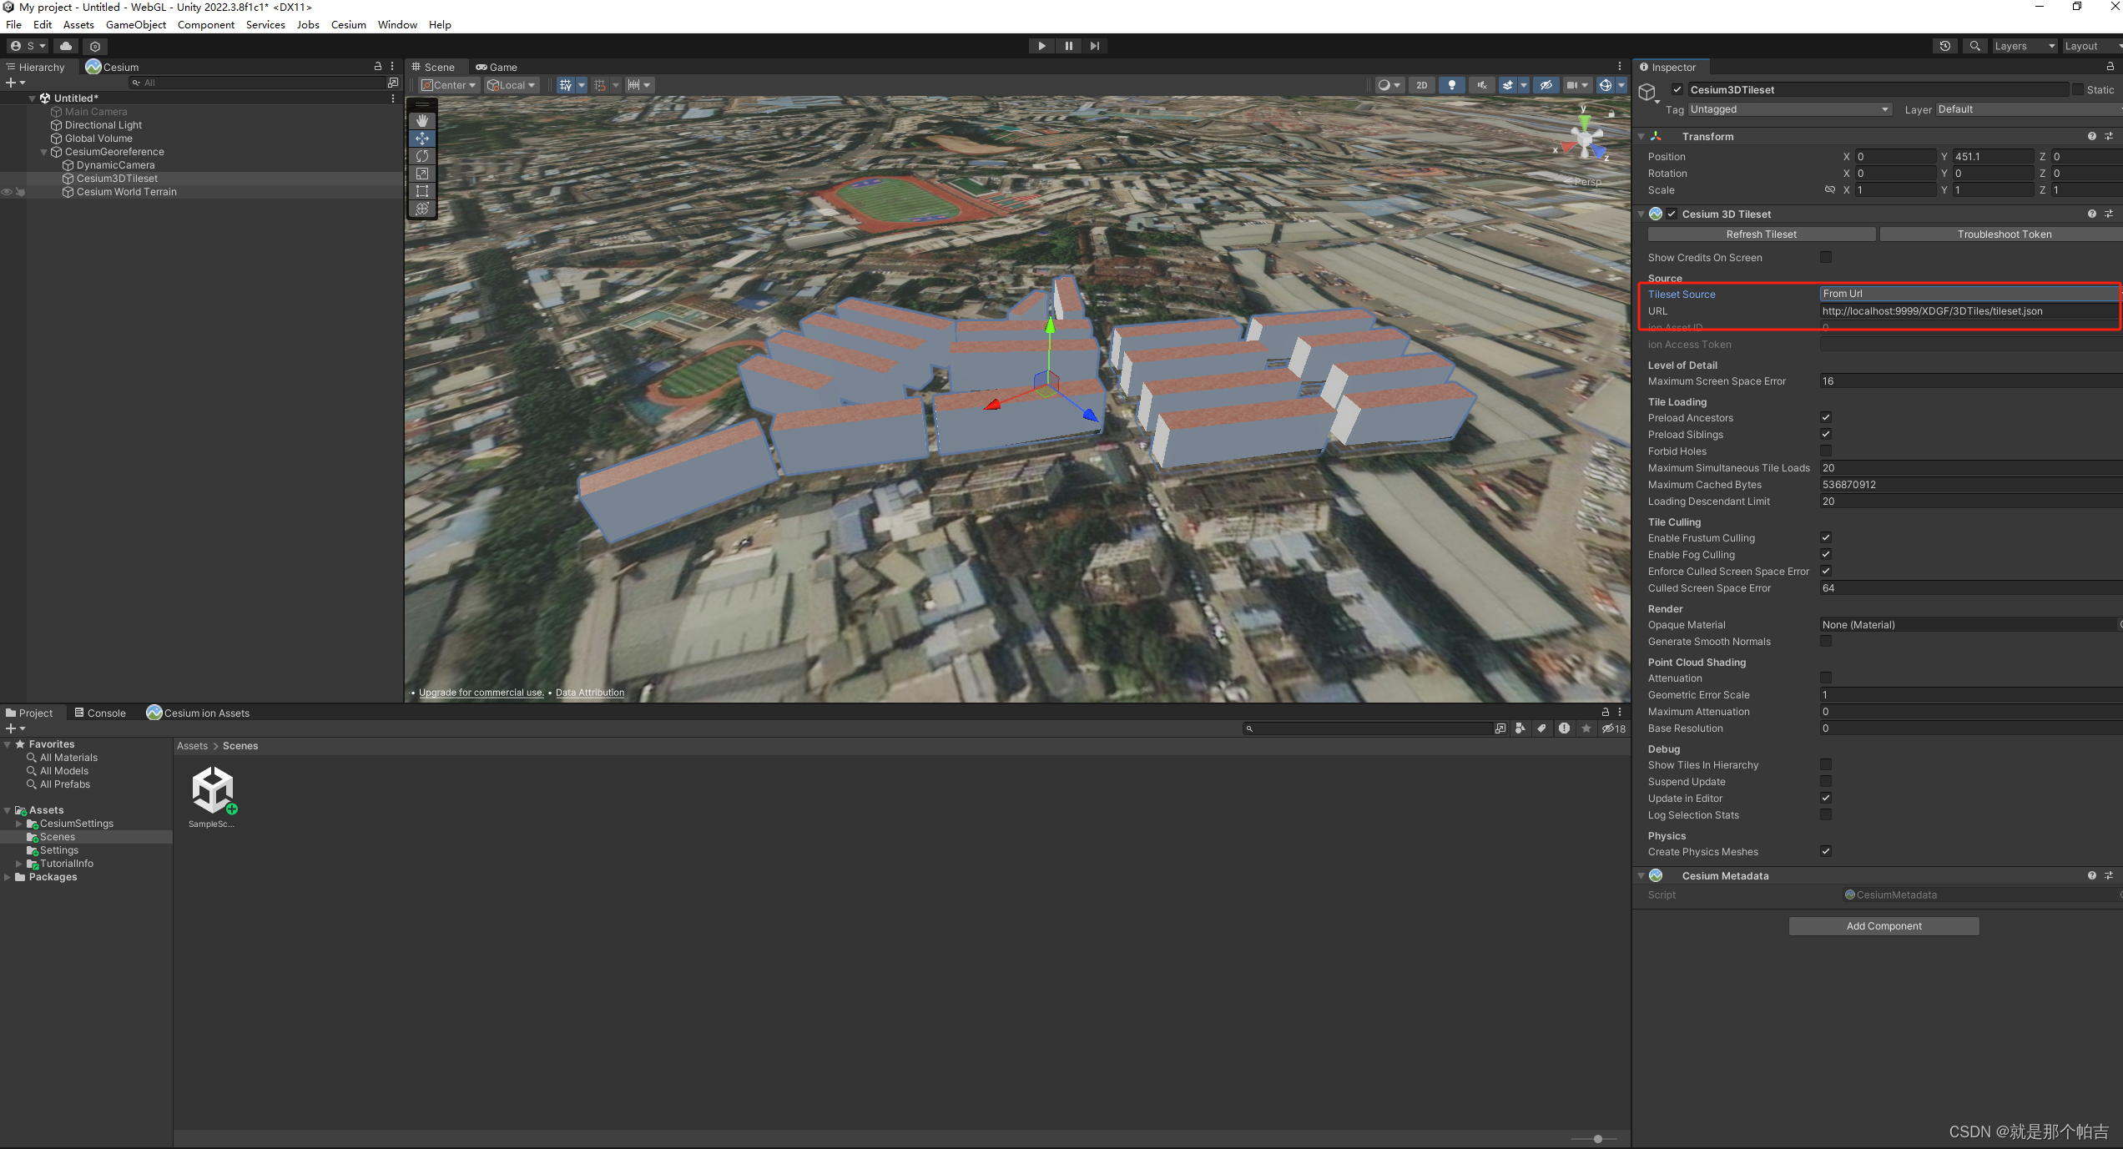Toggle Favorites star icon in Project toolbar
The width and height of the screenshot is (2123, 1149).
(1586, 728)
